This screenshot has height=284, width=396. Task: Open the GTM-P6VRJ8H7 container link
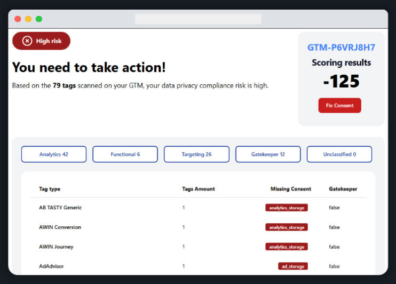(x=341, y=48)
